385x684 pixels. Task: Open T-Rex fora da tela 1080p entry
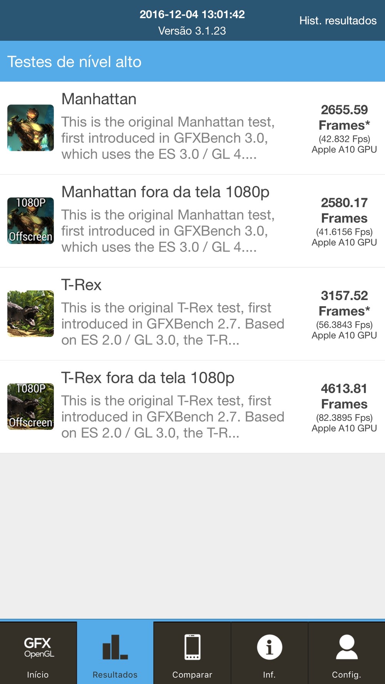pyautogui.click(x=147, y=378)
